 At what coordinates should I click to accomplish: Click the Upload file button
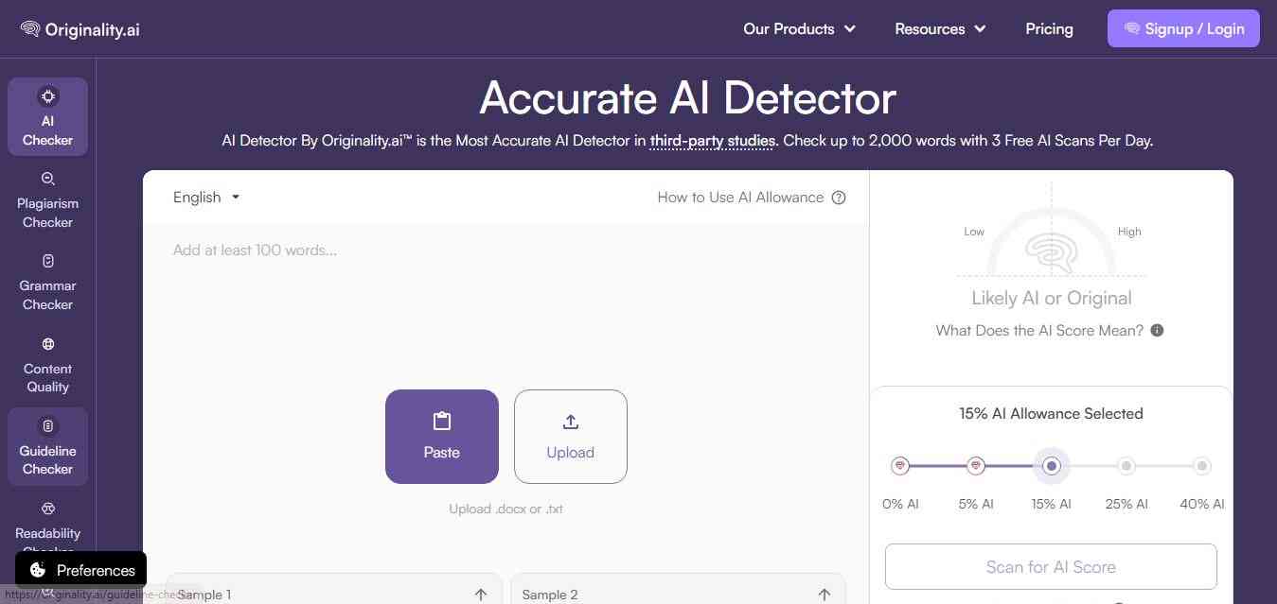tap(571, 437)
